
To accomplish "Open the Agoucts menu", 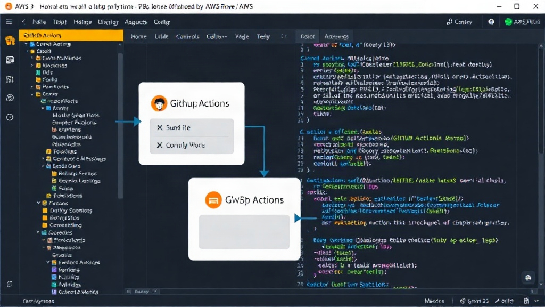I will 136,22.
